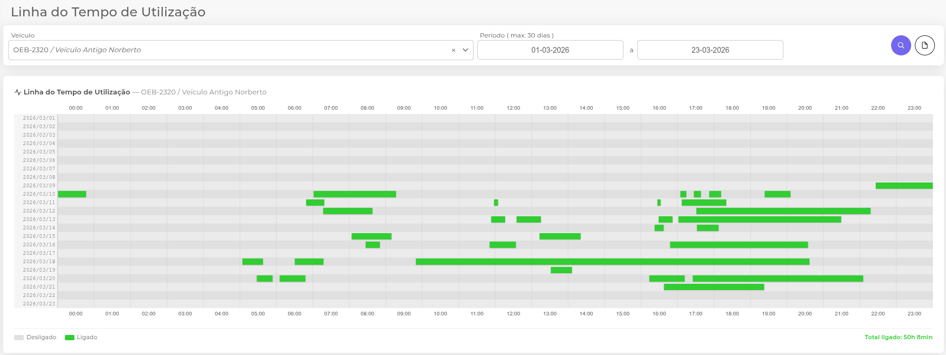Click the 2026/03/01 row label
946x355 pixels.
[x=39, y=118]
